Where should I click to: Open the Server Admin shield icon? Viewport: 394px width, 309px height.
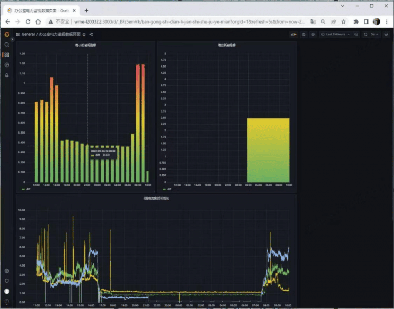tap(7, 281)
